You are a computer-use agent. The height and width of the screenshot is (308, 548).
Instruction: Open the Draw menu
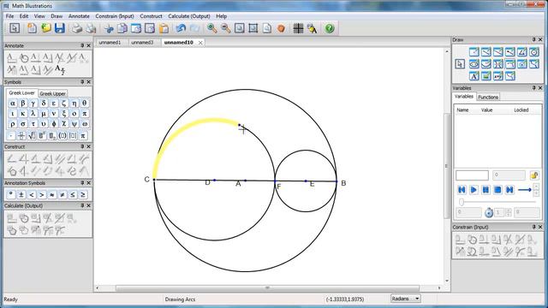tap(57, 16)
